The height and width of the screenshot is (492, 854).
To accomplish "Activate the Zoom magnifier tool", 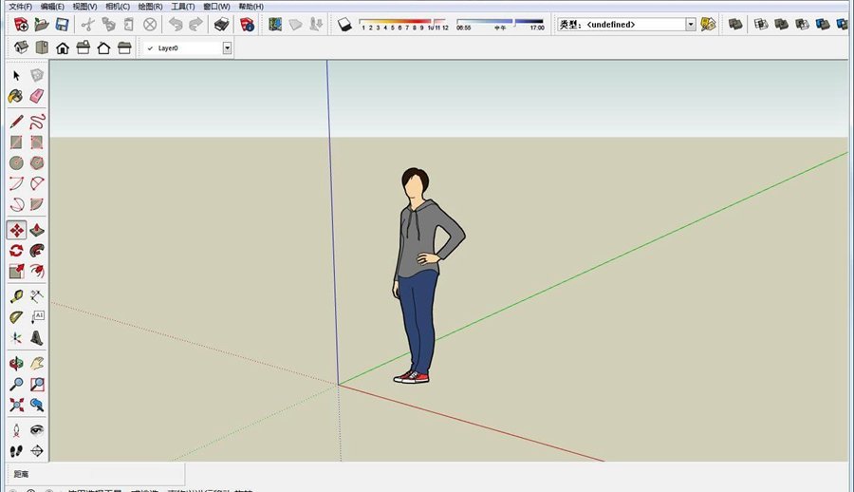I will (x=16, y=384).
